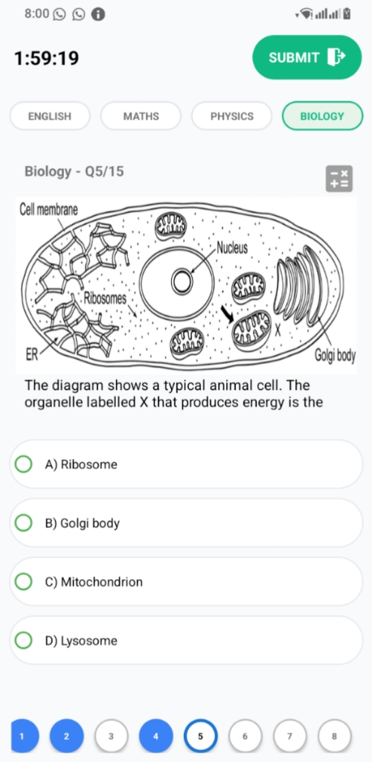Image resolution: width=372 pixels, height=762 pixels.
Task: Open the animal cell diagram image
Action: (186, 285)
